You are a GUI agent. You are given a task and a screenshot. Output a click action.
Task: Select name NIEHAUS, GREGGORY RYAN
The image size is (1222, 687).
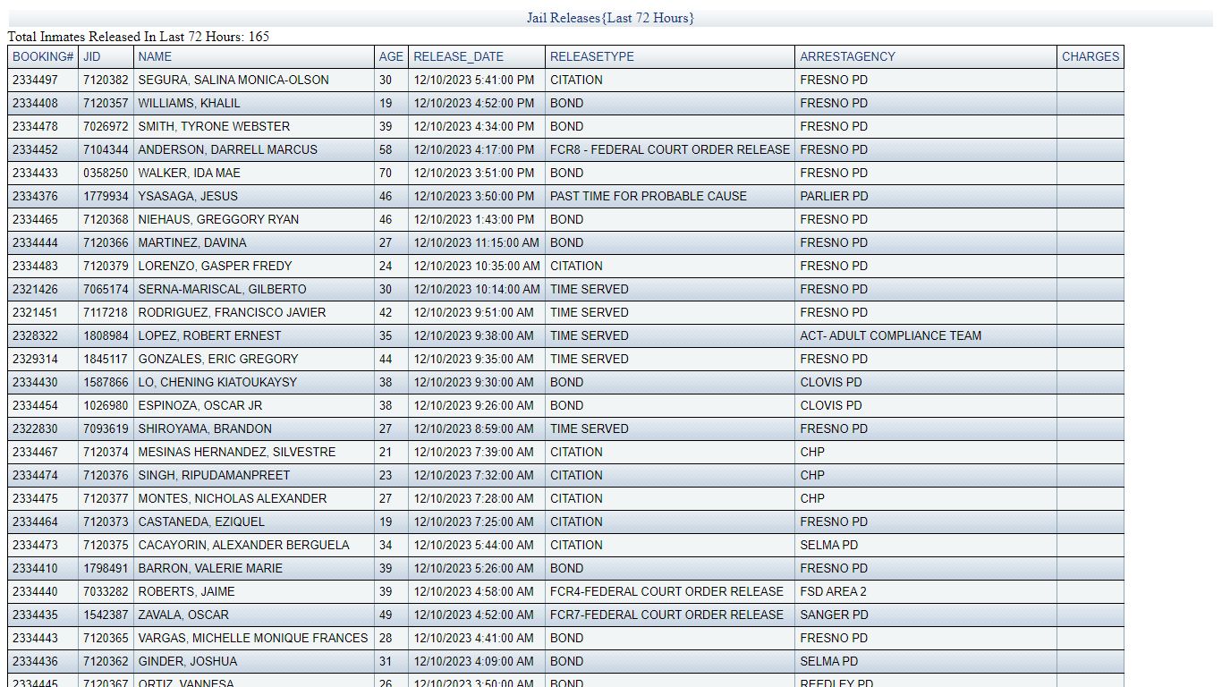click(218, 219)
